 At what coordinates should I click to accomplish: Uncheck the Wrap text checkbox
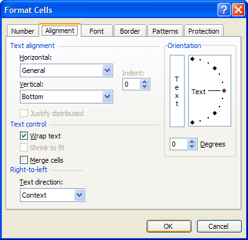pos(24,136)
